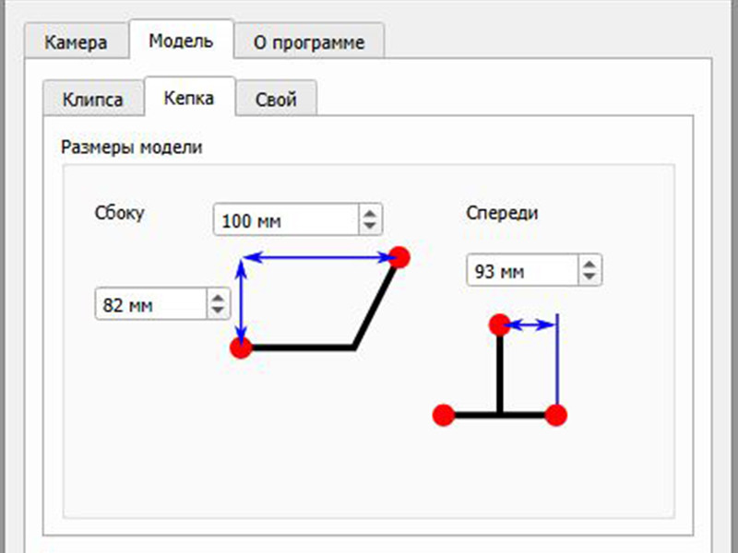Select the Клипса sub-tab
738x553 pixels.
(92, 100)
